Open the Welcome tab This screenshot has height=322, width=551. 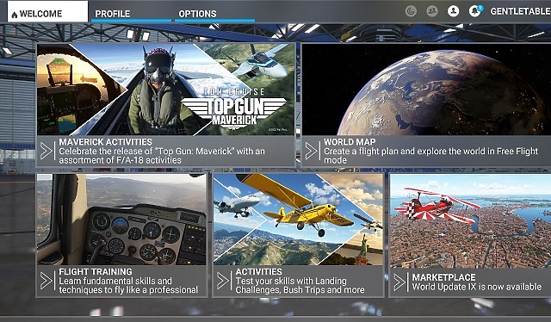click(x=47, y=11)
